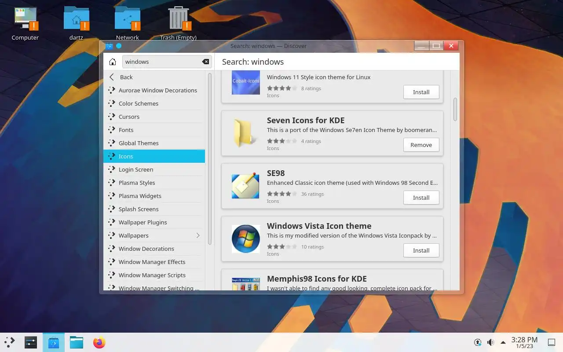Launch Firefox from the taskbar

click(x=99, y=342)
